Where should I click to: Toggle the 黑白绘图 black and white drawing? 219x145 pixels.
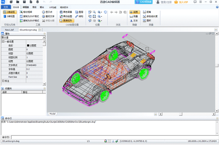[66, 16]
